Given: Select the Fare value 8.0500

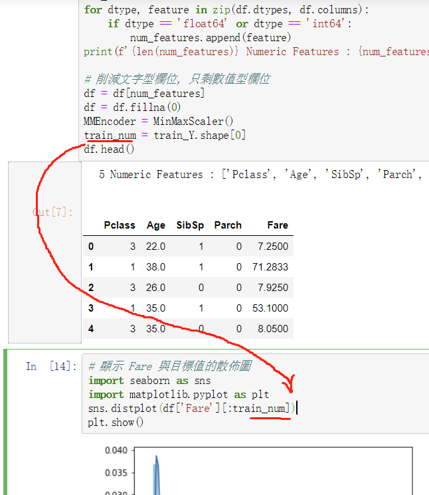Looking at the screenshot, I should click(x=273, y=329).
